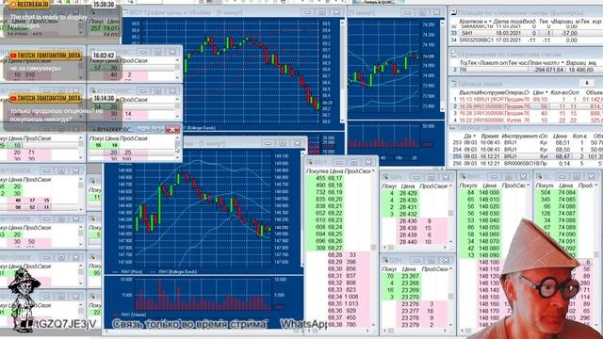This screenshot has width=603, height=339.
Task: Select bid 23 267 in GZH order book
Action: pyautogui.click(x=410, y=276)
